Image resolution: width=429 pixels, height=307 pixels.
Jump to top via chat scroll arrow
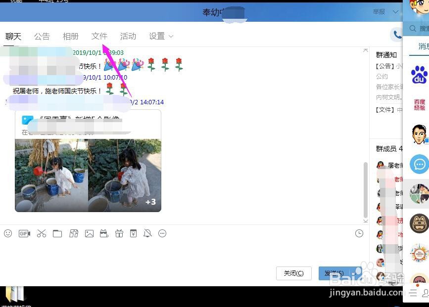tap(366, 50)
